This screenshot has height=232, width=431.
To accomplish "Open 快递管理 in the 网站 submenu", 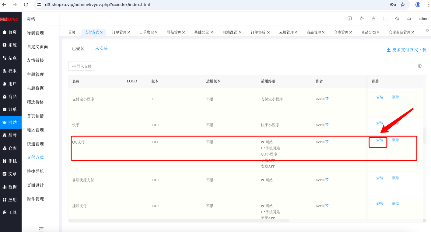I will pos(35,144).
